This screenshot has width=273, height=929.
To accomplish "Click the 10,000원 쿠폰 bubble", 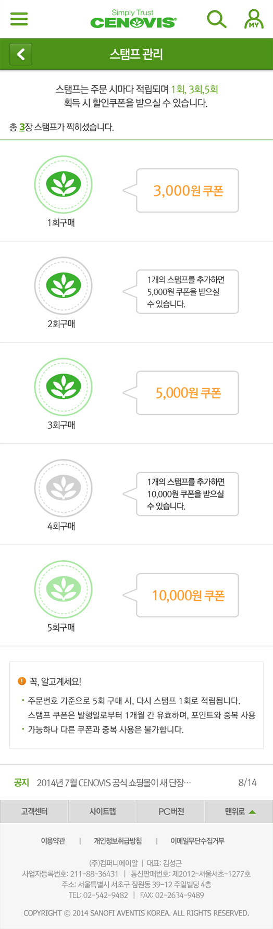I will coord(181,595).
